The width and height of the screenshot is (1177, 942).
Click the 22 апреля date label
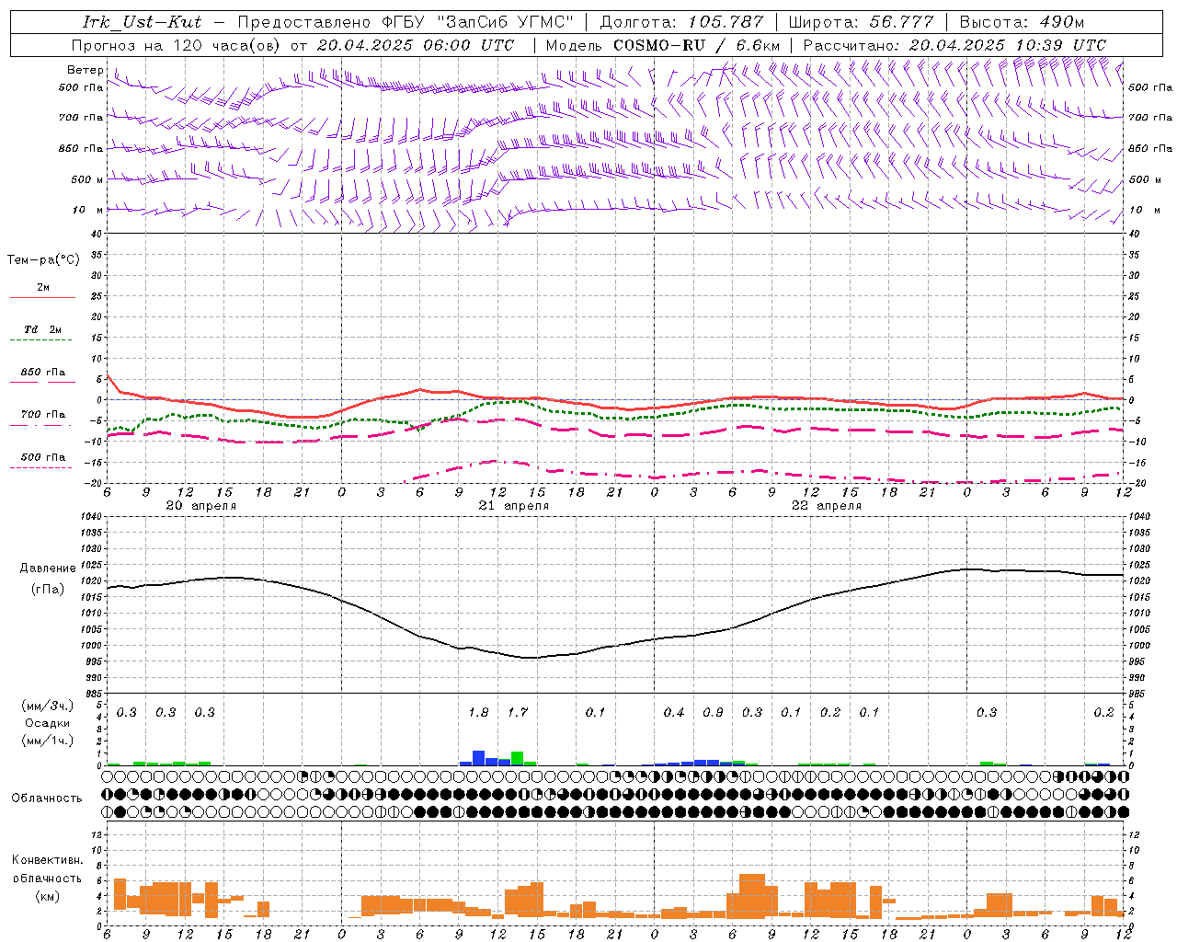[x=827, y=505]
